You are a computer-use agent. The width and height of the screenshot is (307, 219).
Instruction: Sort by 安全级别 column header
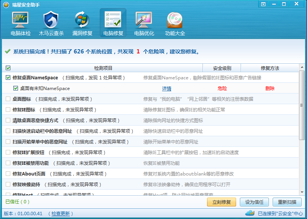[x=222, y=68]
